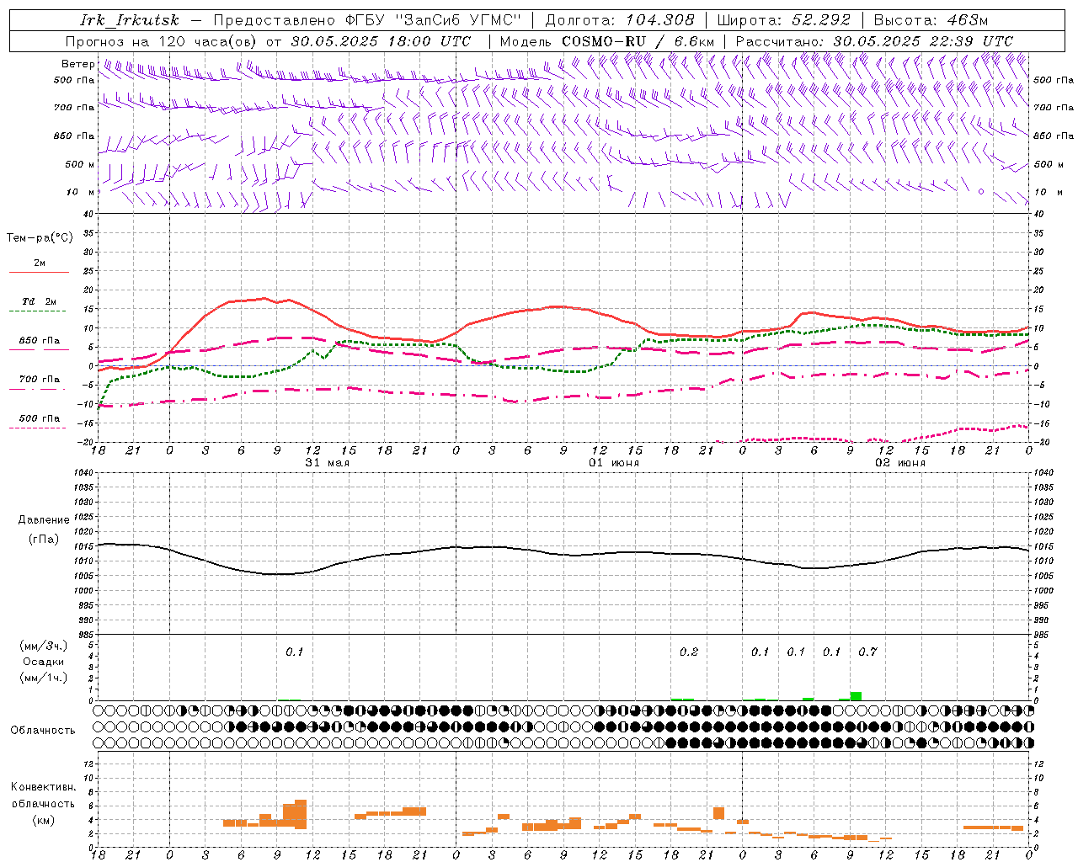
Task: Click the station name Irk_Irkutsk in the header
Action: coord(130,20)
